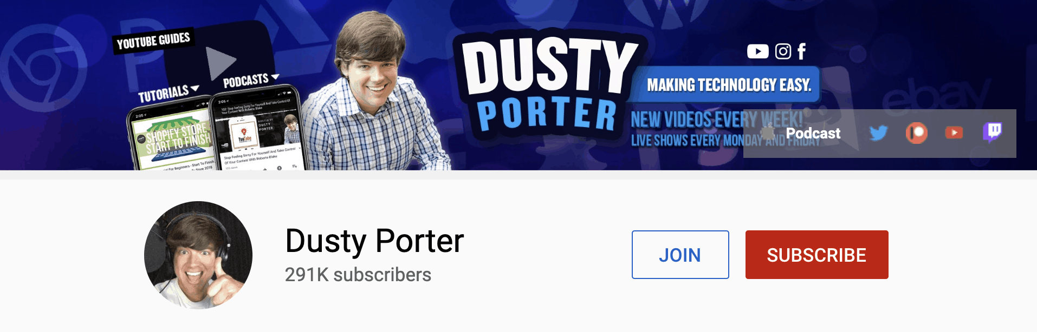Screen dimensions: 1037x332
Task: Click the YOUTUBE GUIDES label
Action: click(x=153, y=41)
